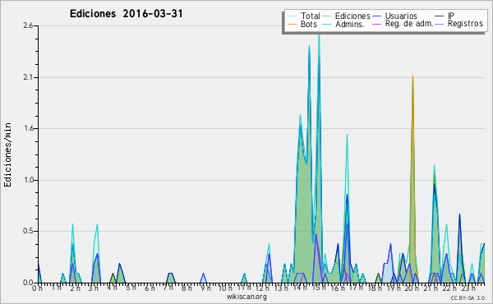
Task: Click the 'Admins.' legend entry
Action: pos(350,24)
